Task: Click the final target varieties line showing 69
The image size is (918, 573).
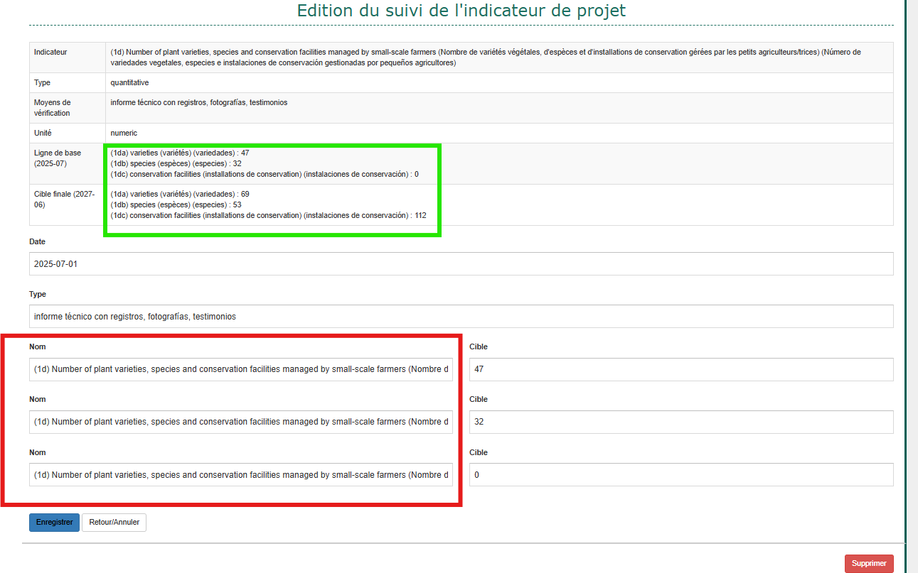Action: click(180, 194)
